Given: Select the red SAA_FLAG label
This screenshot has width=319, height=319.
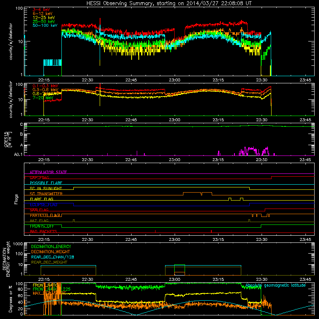Looking at the screenshot, I should (x=39, y=210).
